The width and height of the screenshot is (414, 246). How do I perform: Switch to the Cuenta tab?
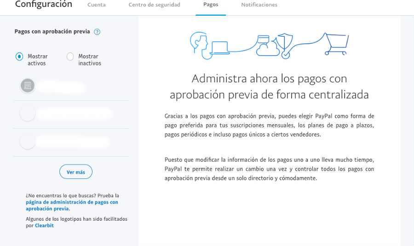[96, 5]
